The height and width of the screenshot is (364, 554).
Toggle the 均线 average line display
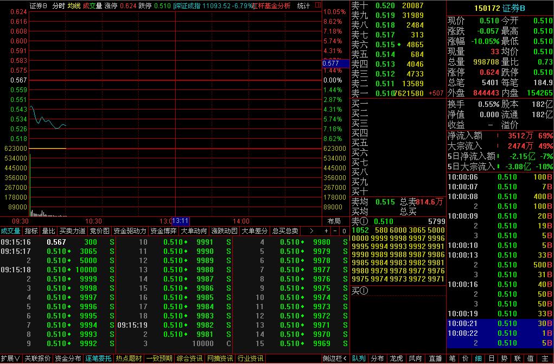pos(74,6)
